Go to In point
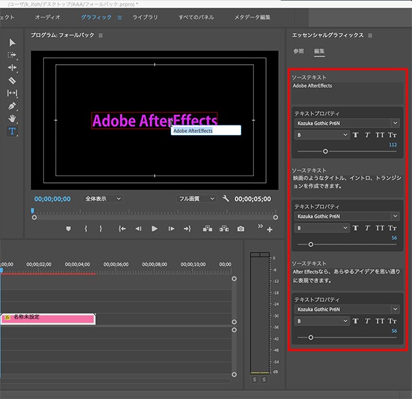Viewport: 412px width, 399px height. point(122,229)
